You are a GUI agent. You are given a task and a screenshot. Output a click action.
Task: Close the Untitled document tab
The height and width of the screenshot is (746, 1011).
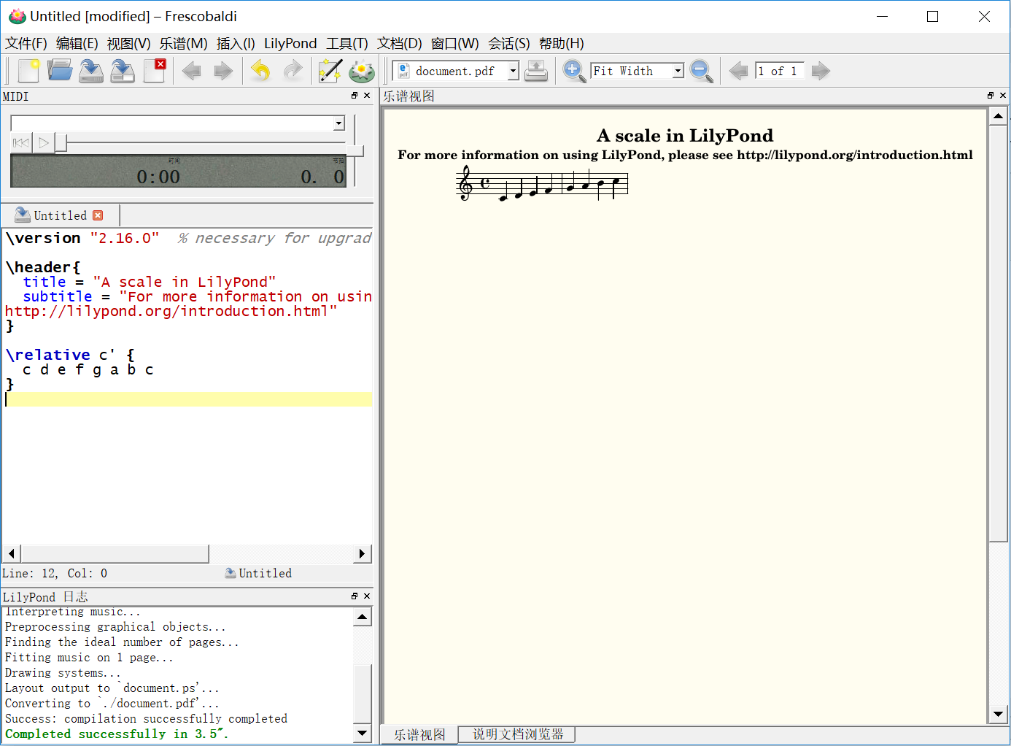point(98,215)
